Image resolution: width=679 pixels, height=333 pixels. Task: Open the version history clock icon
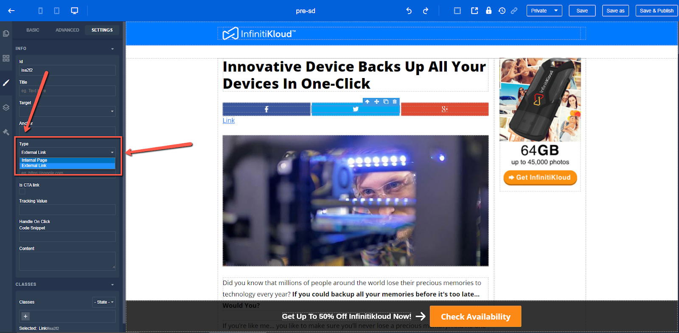[x=502, y=11]
